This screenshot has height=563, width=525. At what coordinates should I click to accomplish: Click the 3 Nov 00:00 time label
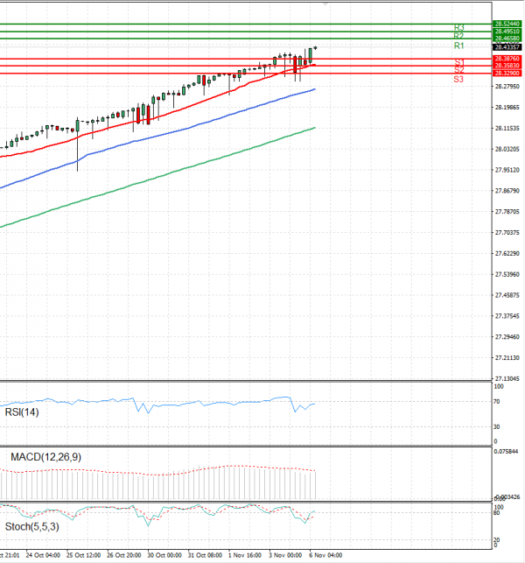285,555
